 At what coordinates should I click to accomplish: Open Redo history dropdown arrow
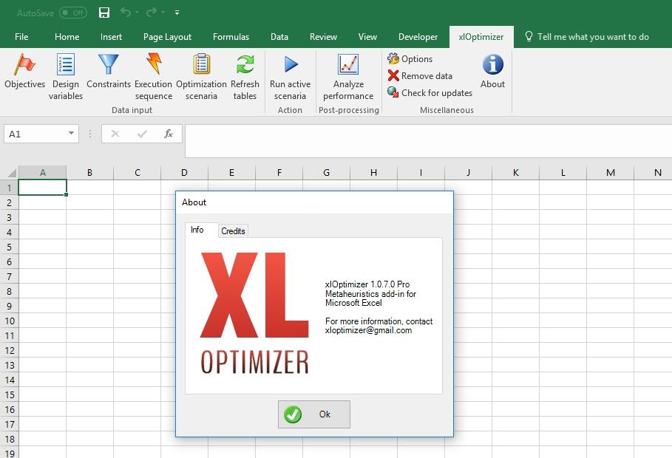point(163,12)
